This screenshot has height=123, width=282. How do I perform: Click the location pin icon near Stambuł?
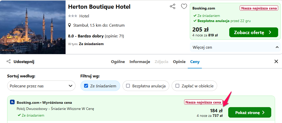70,25
